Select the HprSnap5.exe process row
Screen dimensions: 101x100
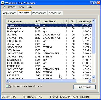click(49, 31)
